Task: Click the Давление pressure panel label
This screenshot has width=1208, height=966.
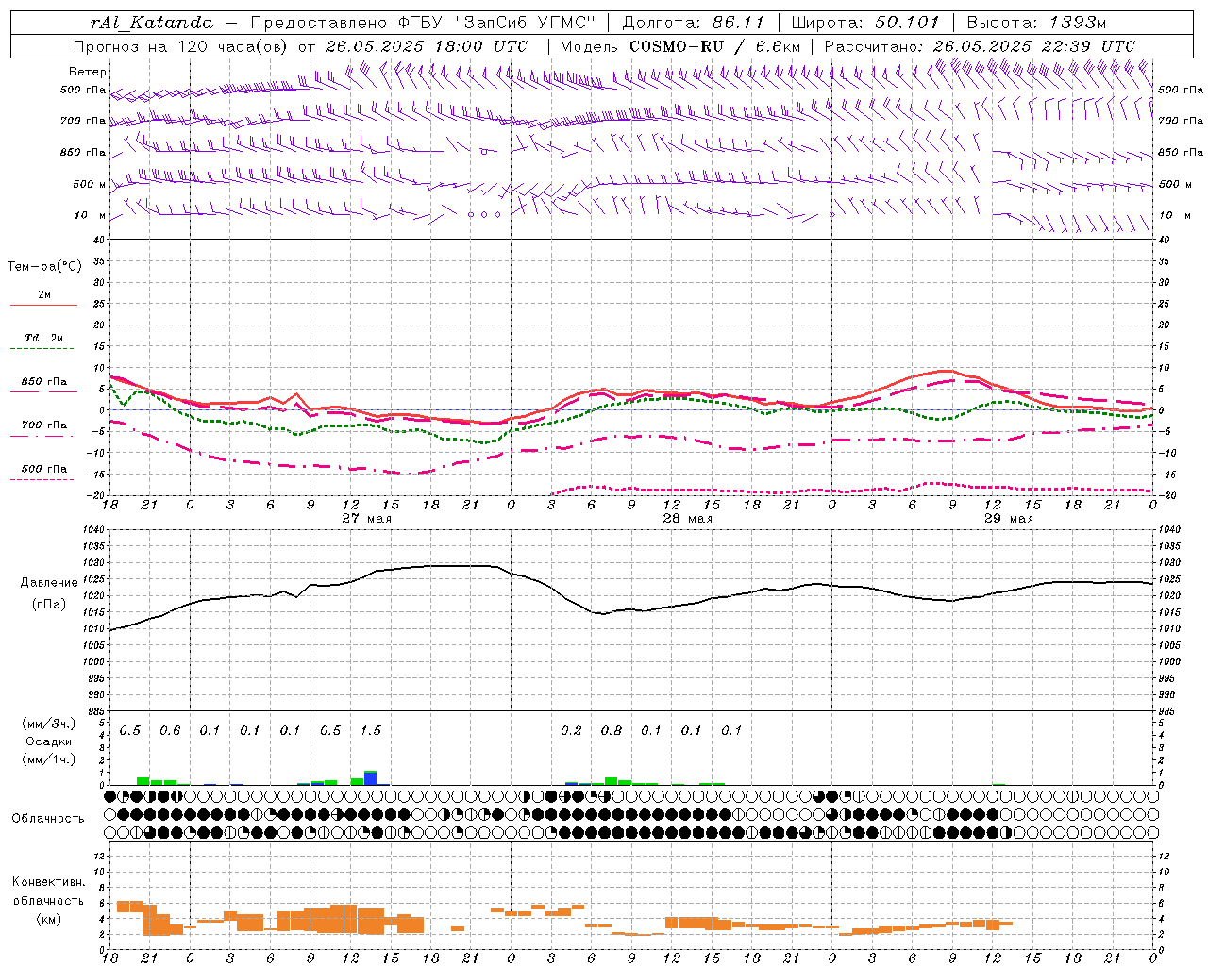Action: pyautogui.click(x=49, y=583)
